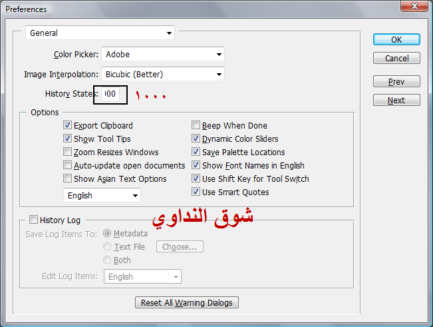
Task: Enable Zoom Resizes Windows
Action: pos(68,152)
